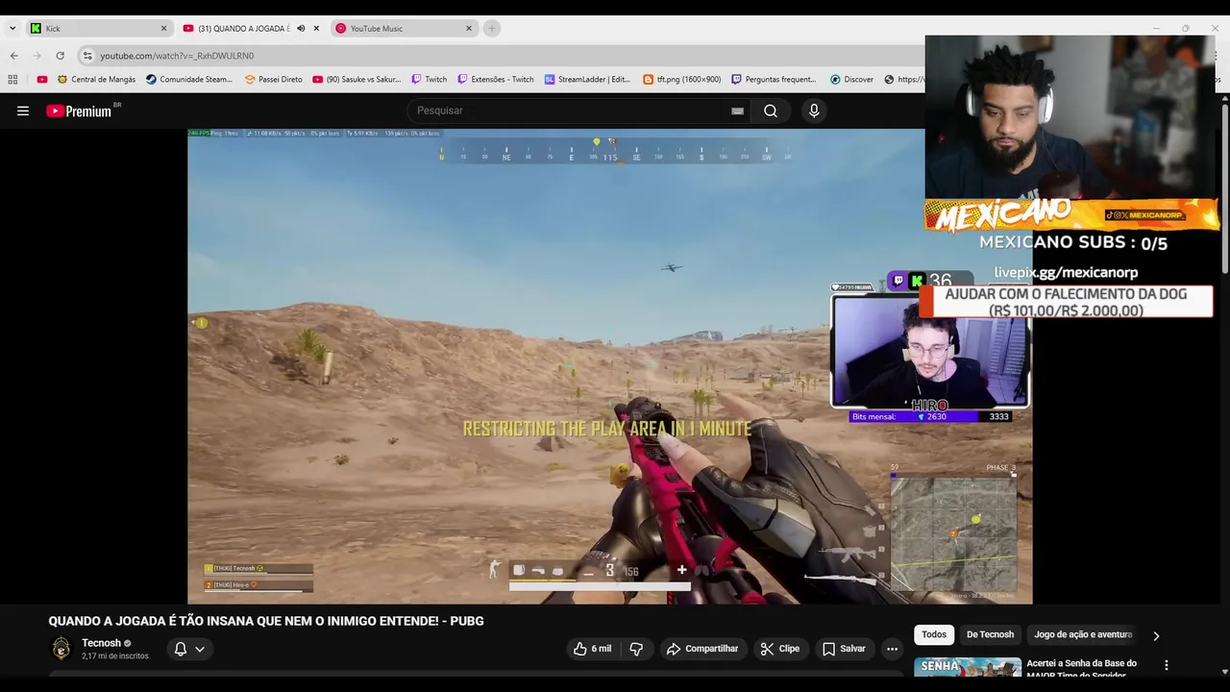Dislike the video with thumbs-down
The height and width of the screenshot is (692, 1230).
pos(636,649)
